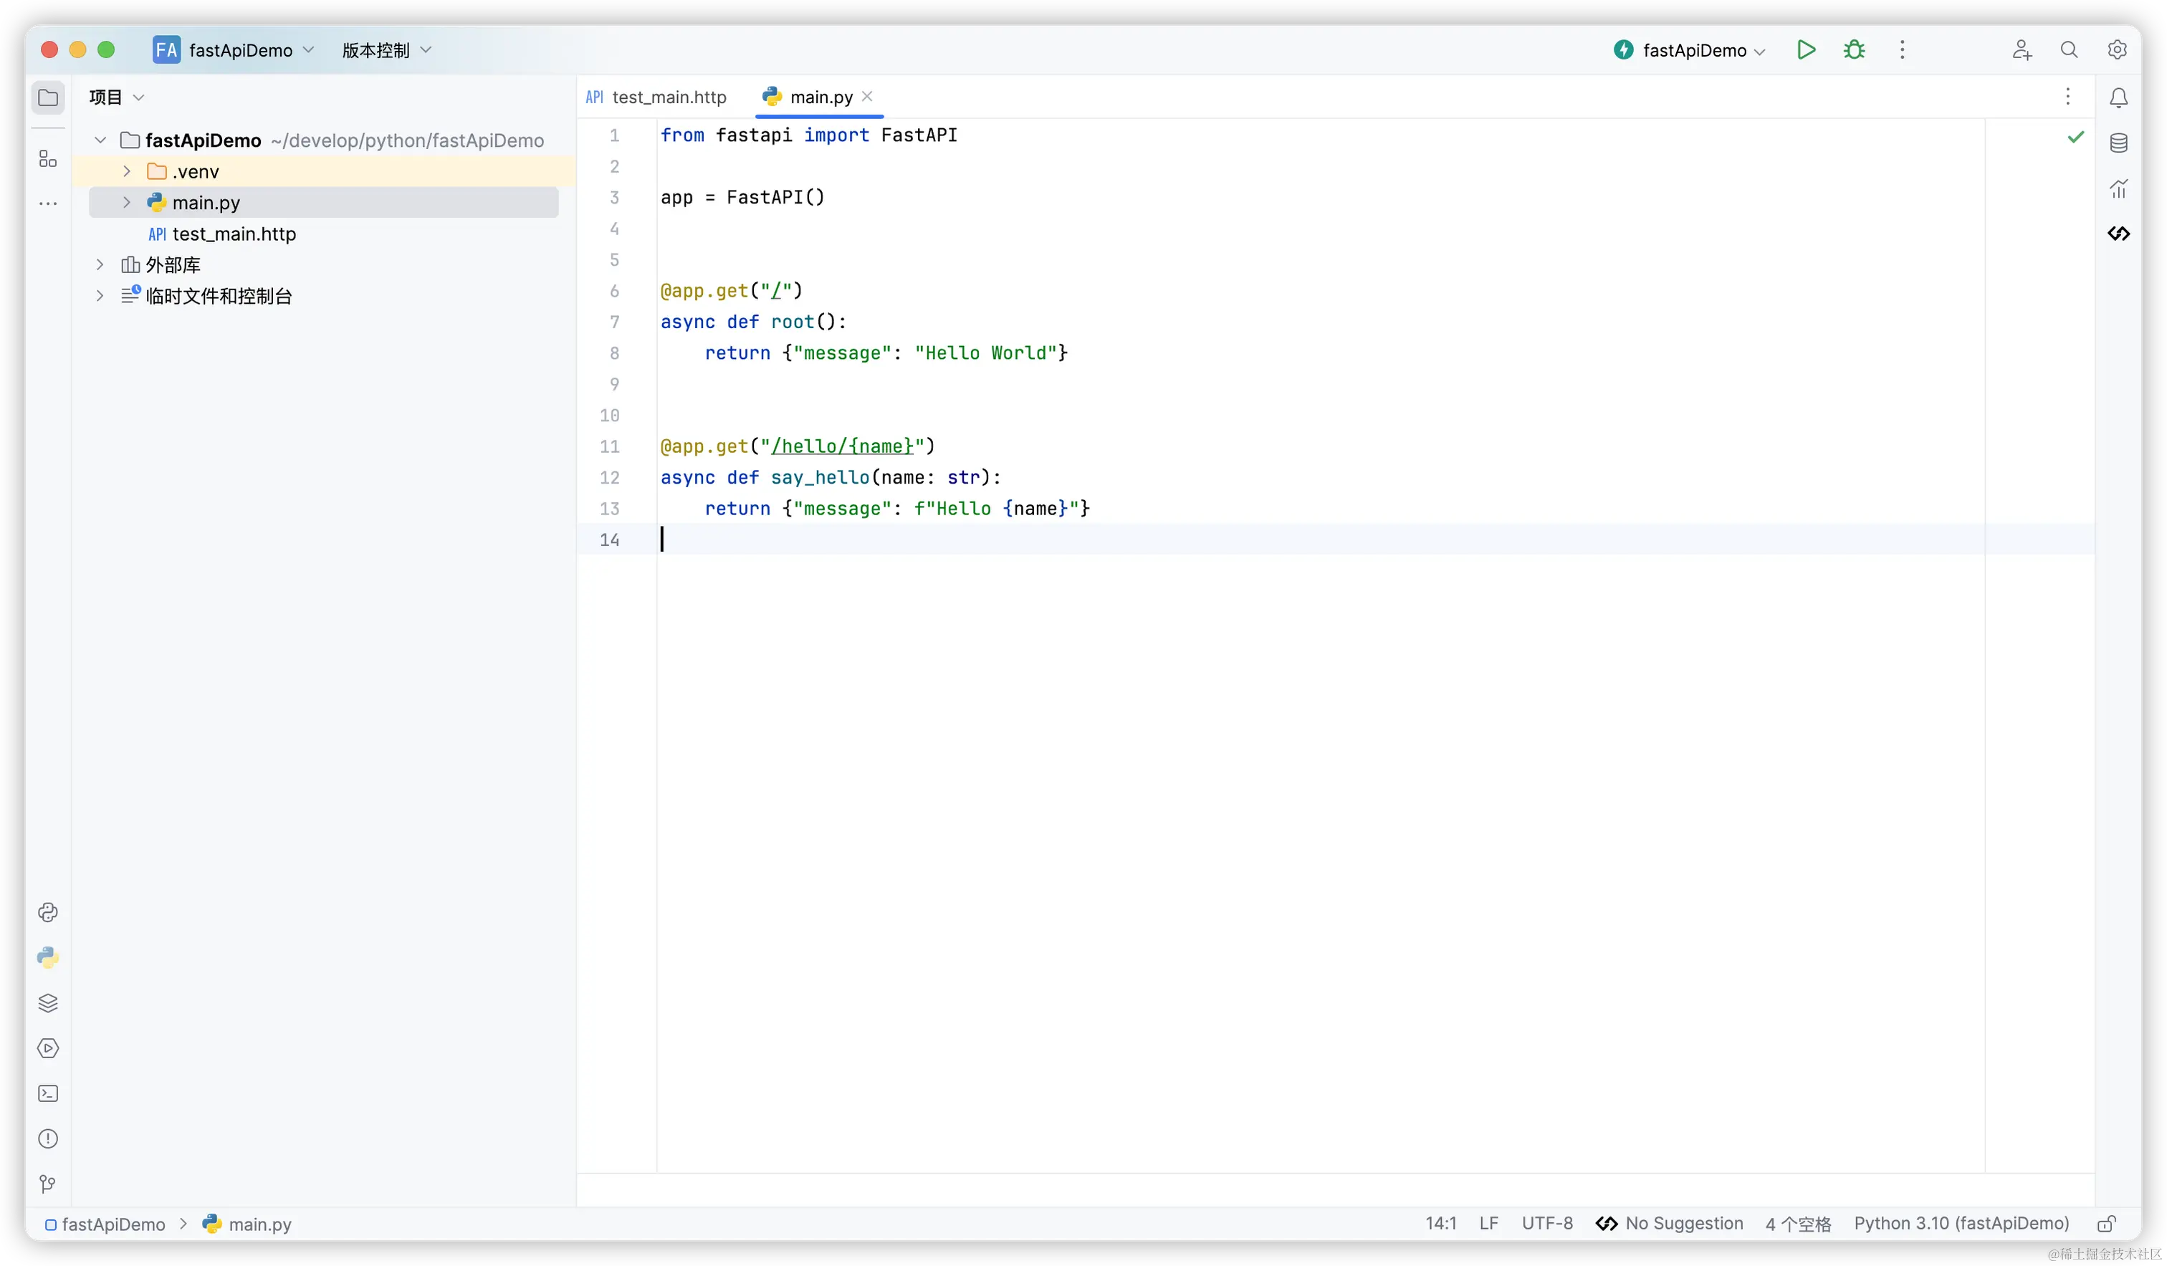2167x1266 pixels.
Task: Expand the .venv folder
Action: coord(126,172)
